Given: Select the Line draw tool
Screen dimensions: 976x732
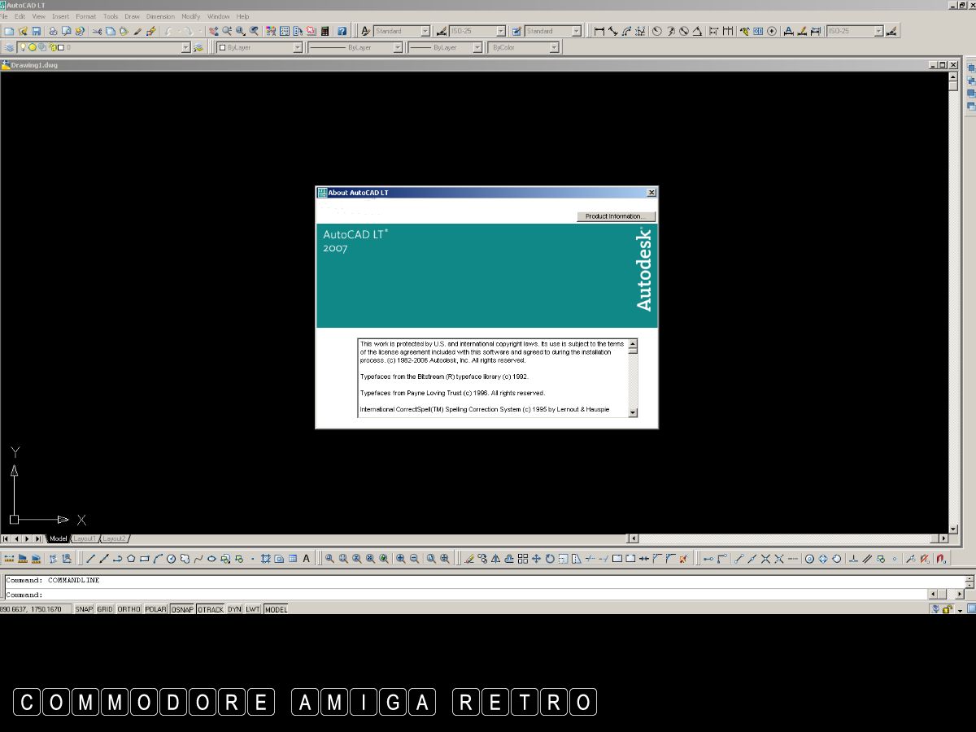Looking at the screenshot, I should pyautogui.click(x=91, y=559).
